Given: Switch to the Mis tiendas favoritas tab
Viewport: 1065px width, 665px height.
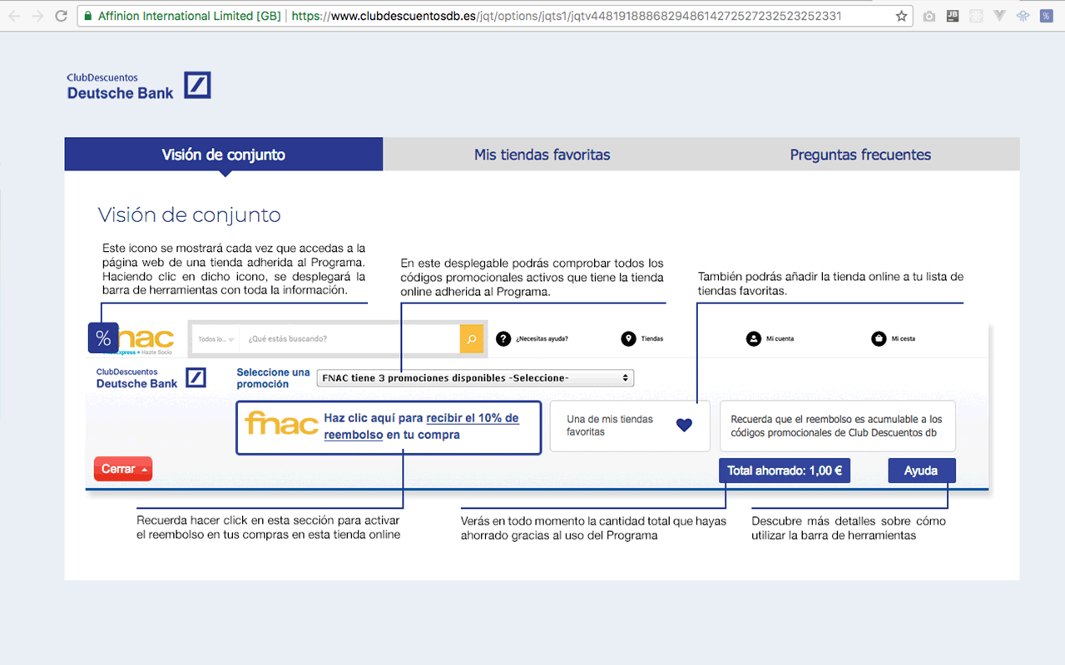Looking at the screenshot, I should pos(542,155).
